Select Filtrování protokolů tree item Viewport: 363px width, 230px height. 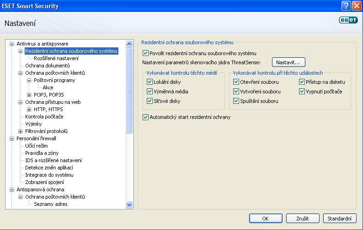click(46, 131)
